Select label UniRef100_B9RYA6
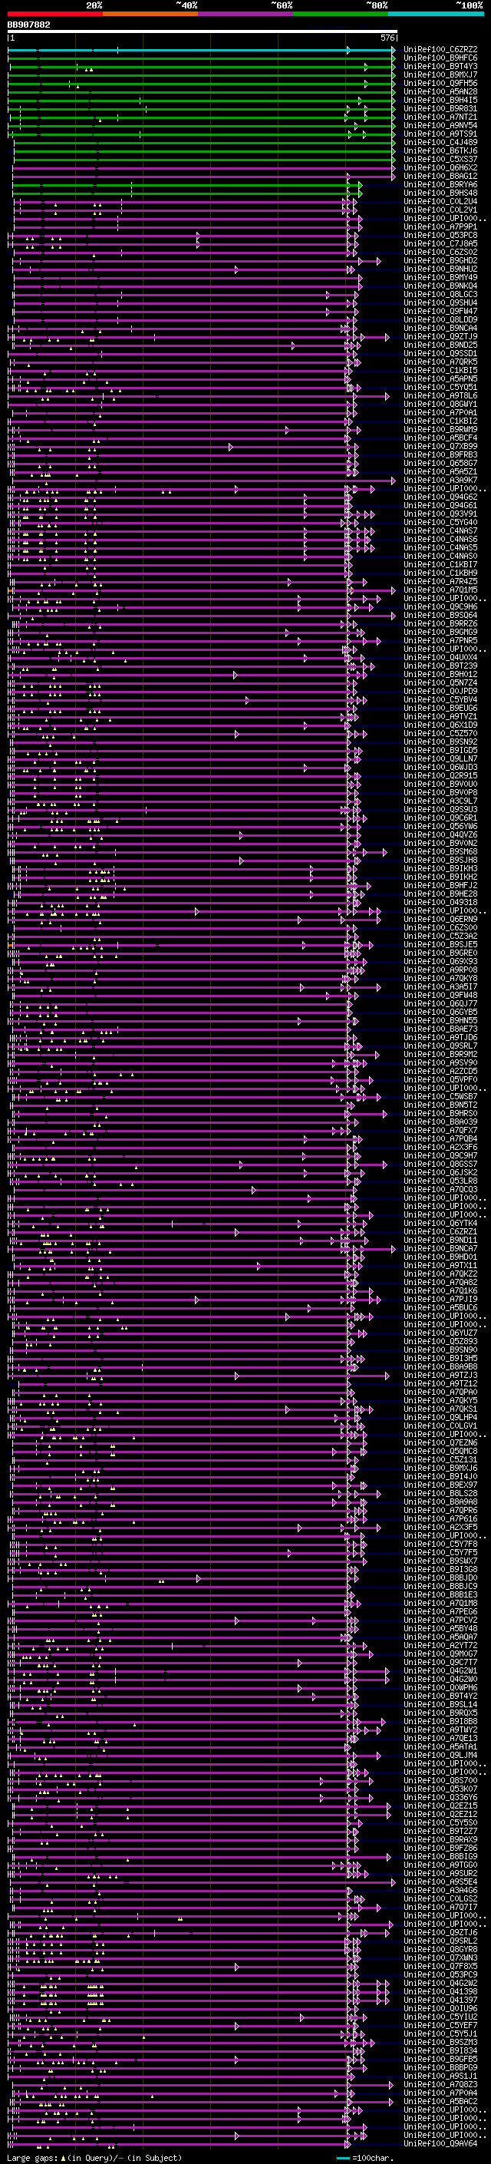 (x=440, y=185)
